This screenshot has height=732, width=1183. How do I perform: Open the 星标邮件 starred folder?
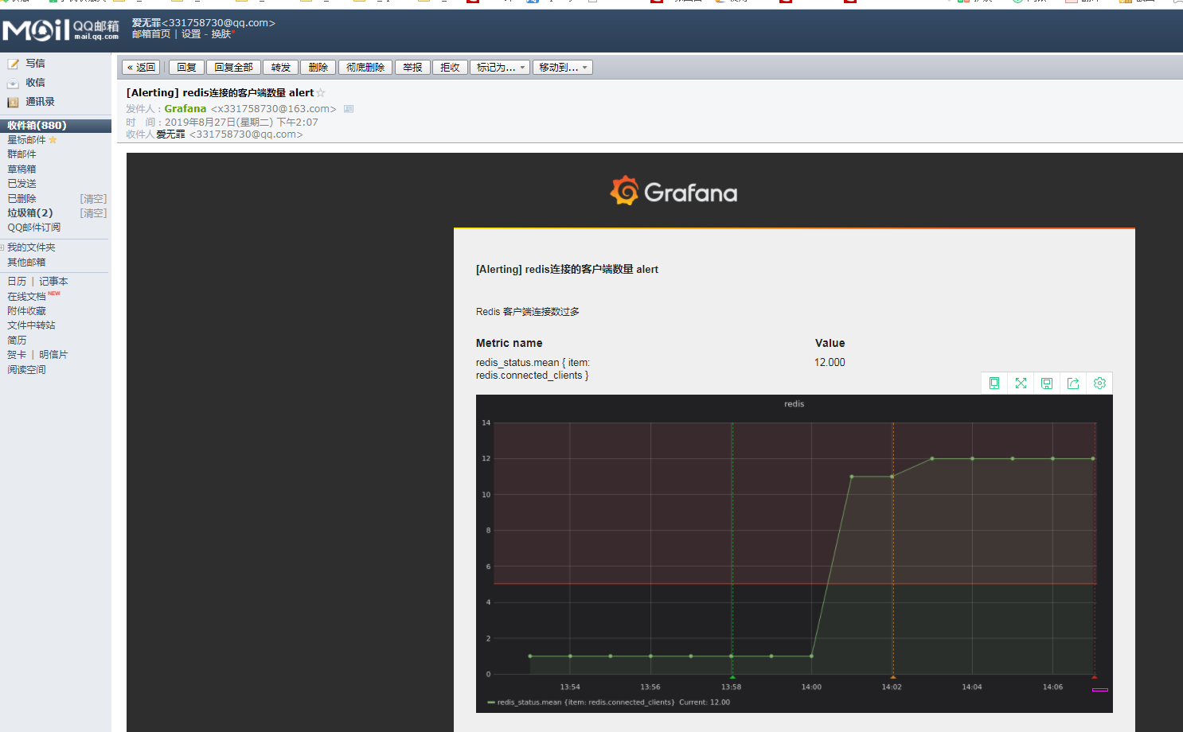pos(26,140)
